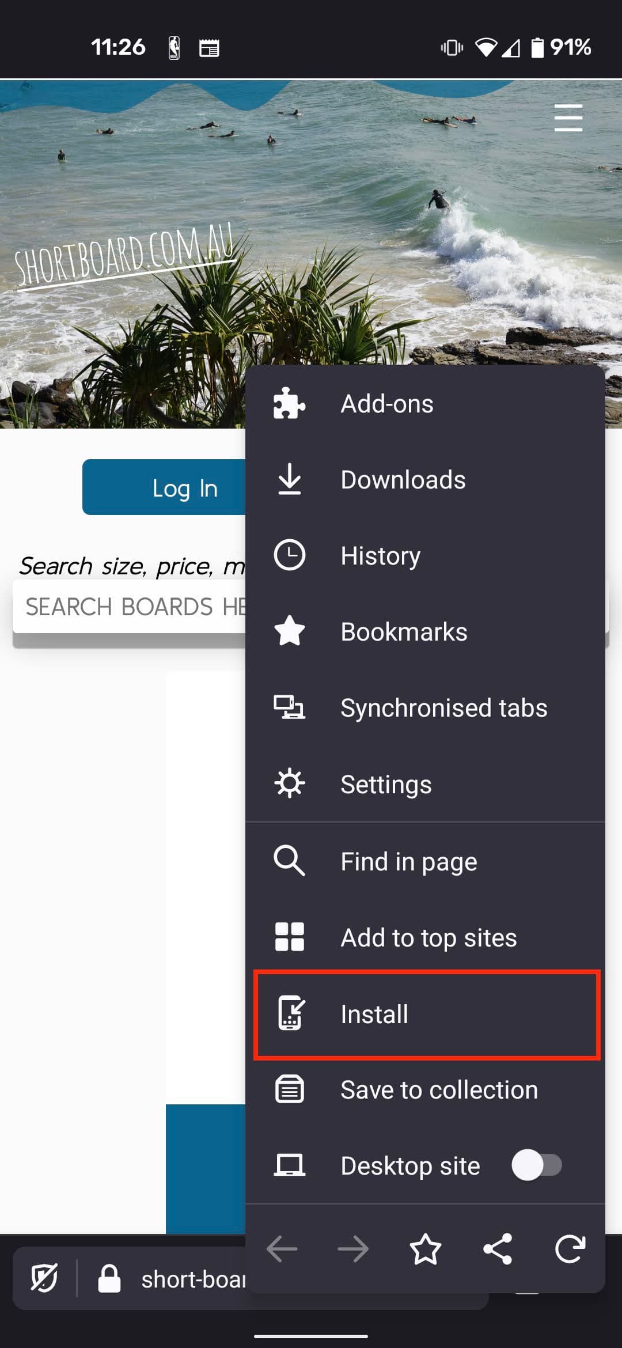Reload the page with refresh icon
Viewport: 622px width, 1348px height.
pos(570,1249)
